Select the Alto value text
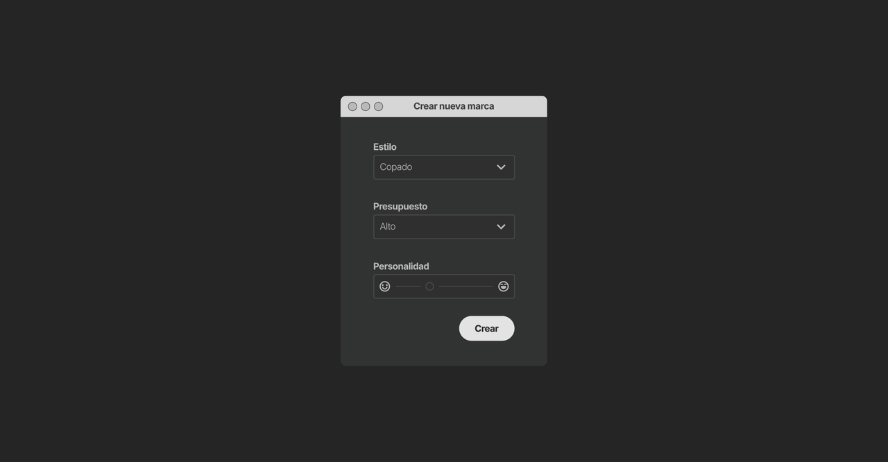Viewport: 888px width, 462px height. [x=388, y=227]
